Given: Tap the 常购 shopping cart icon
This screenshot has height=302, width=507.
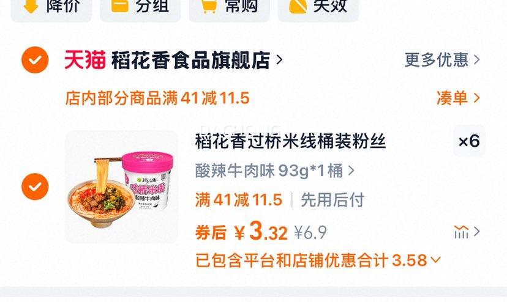Looking at the screenshot, I should click(209, 6).
